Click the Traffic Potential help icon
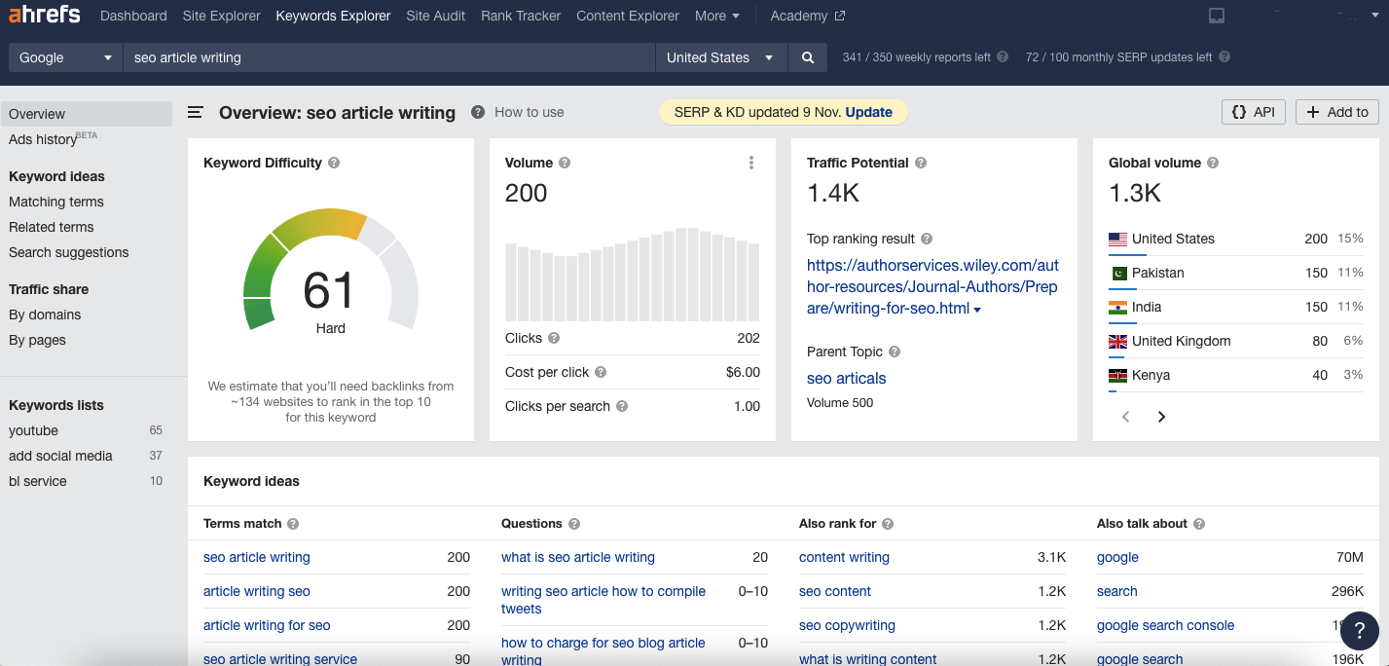1389x666 pixels. (924, 163)
